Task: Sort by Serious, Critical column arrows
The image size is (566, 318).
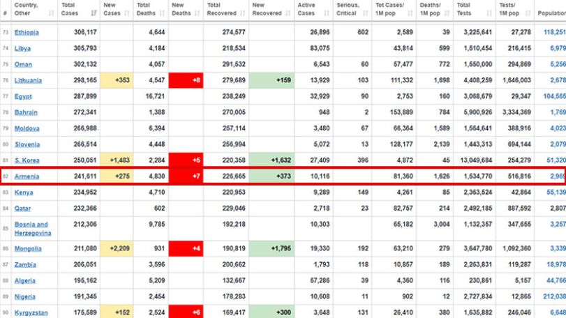Action: 365,13
